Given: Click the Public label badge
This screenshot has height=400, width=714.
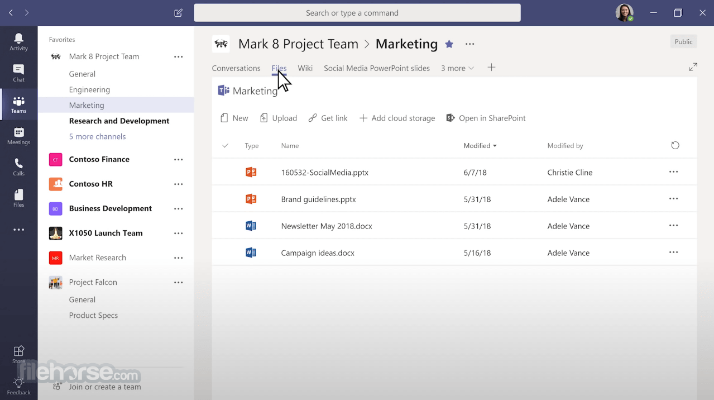Looking at the screenshot, I should click(x=683, y=42).
